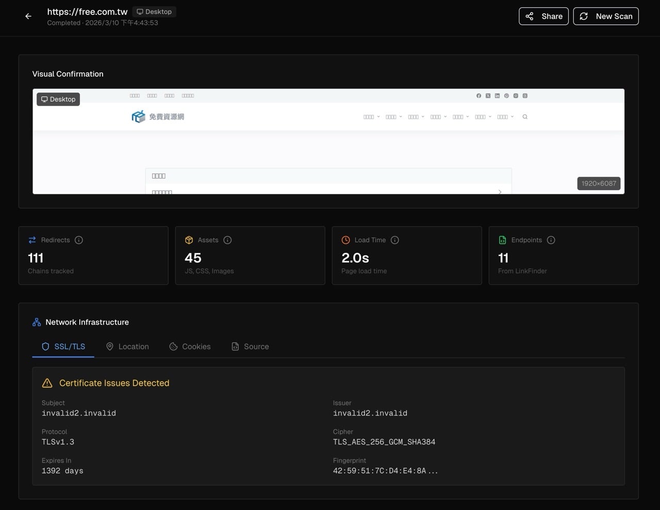Switch to the Location tab
This screenshot has height=510, width=660.
pos(127,346)
